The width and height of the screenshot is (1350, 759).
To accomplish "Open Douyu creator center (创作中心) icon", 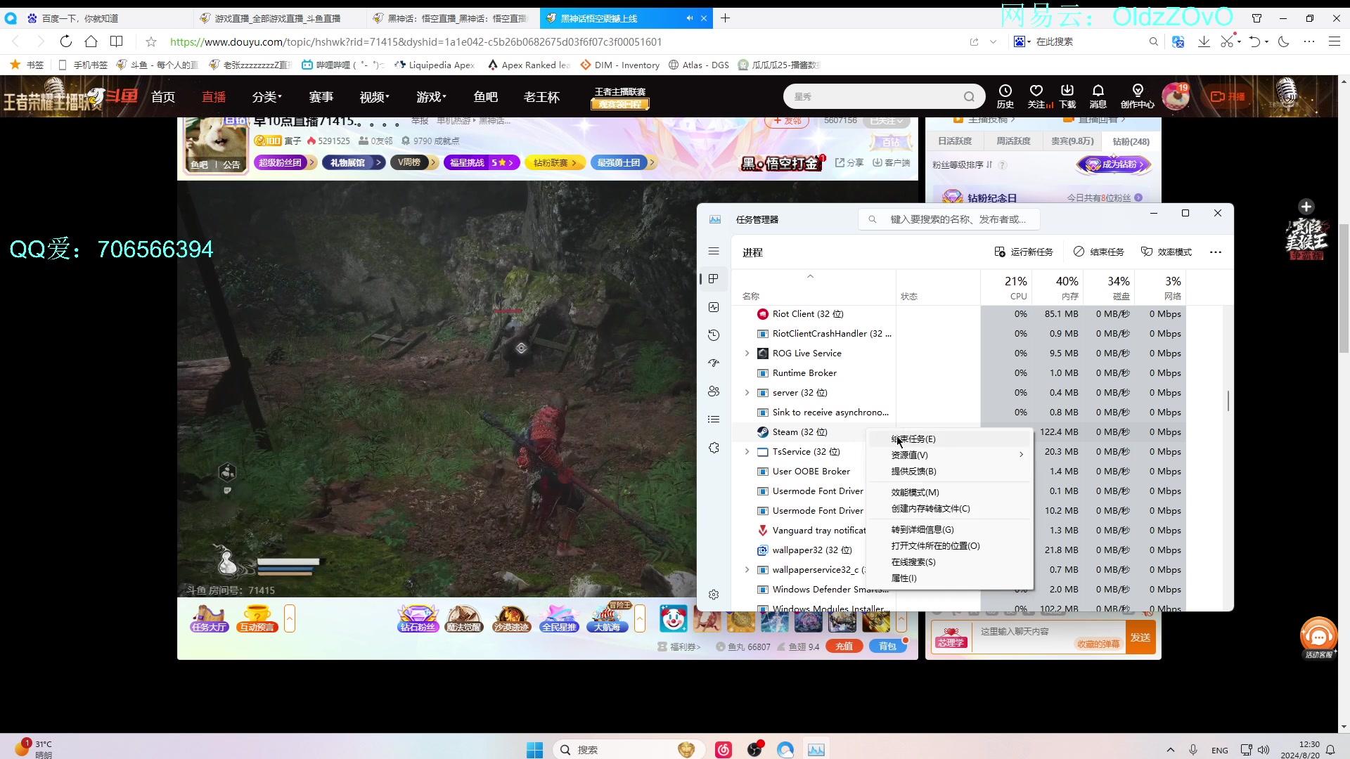I will [1138, 96].
